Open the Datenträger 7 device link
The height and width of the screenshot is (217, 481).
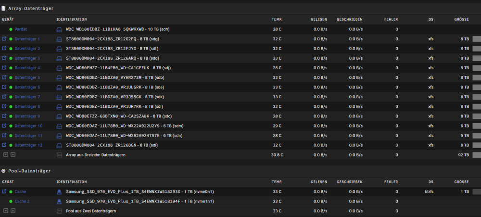click(27, 97)
